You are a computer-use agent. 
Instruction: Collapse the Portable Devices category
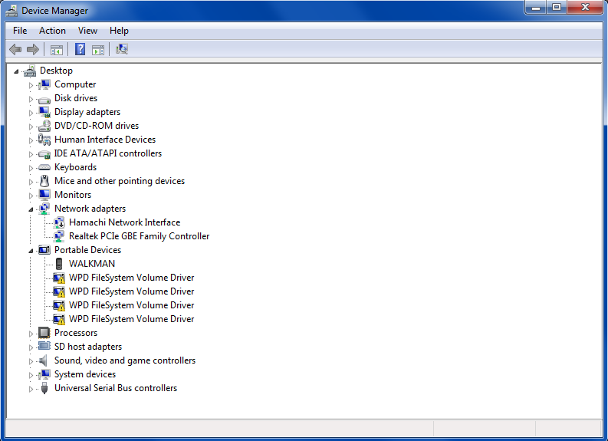(x=31, y=250)
